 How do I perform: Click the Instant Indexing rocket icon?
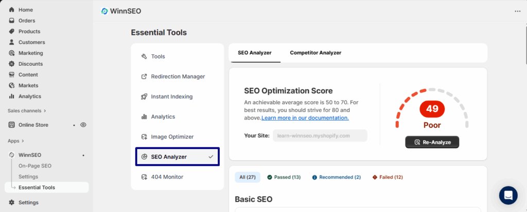click(x=144, y=97)
